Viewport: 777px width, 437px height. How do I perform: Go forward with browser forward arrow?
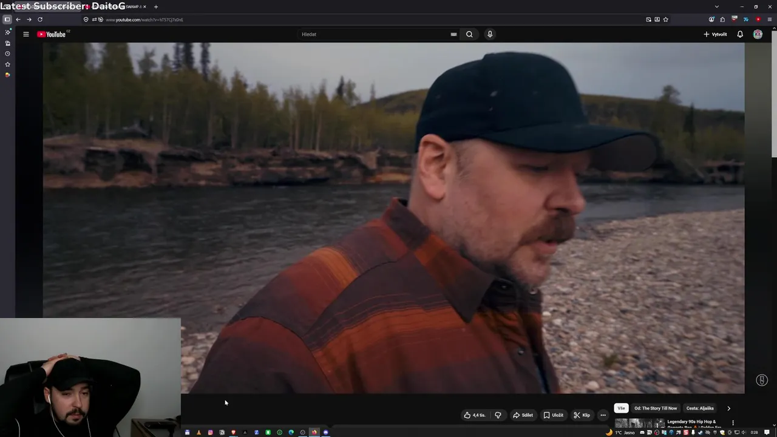29,19
